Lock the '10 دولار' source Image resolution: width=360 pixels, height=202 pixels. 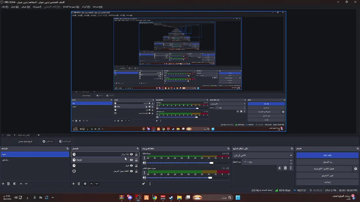pos(136,154)
